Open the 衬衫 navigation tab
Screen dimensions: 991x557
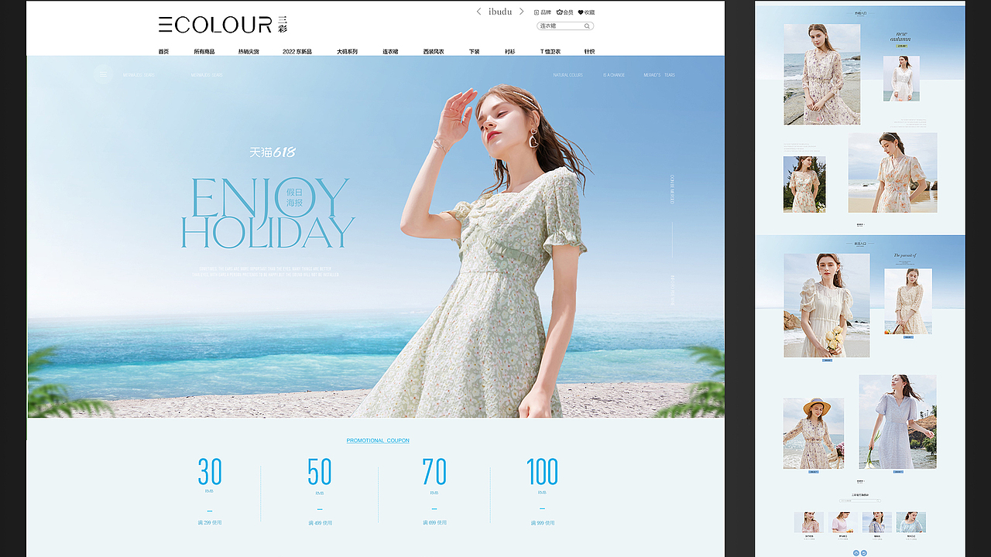[509, 52]
